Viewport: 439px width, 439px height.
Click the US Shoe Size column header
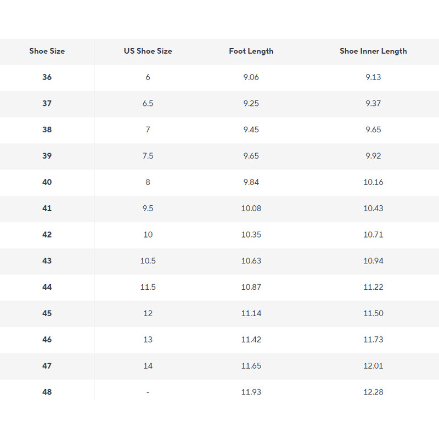coord(148,51)
